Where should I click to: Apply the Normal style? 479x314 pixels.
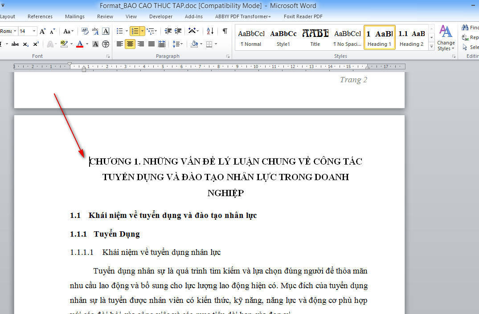(251, 37)
